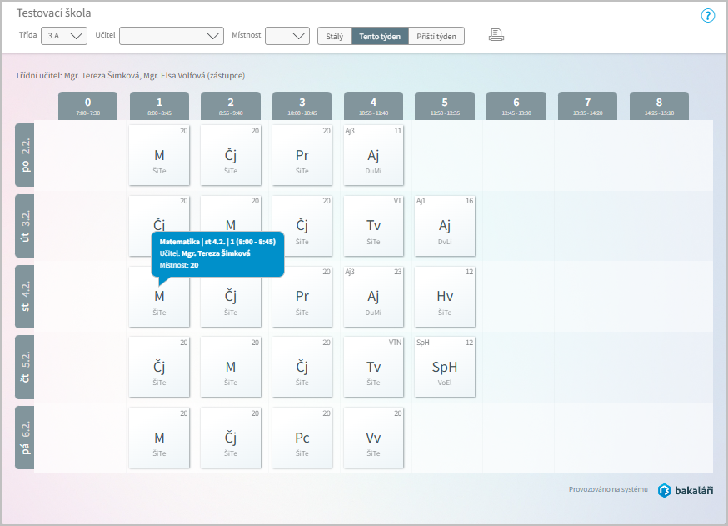Click Friday Pc lesson cell
Image resolution: width=728 pixels, height=526 pixels.
click(x=302, y=438)
